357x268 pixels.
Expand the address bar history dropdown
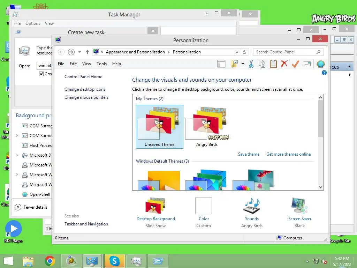(237, 52)
